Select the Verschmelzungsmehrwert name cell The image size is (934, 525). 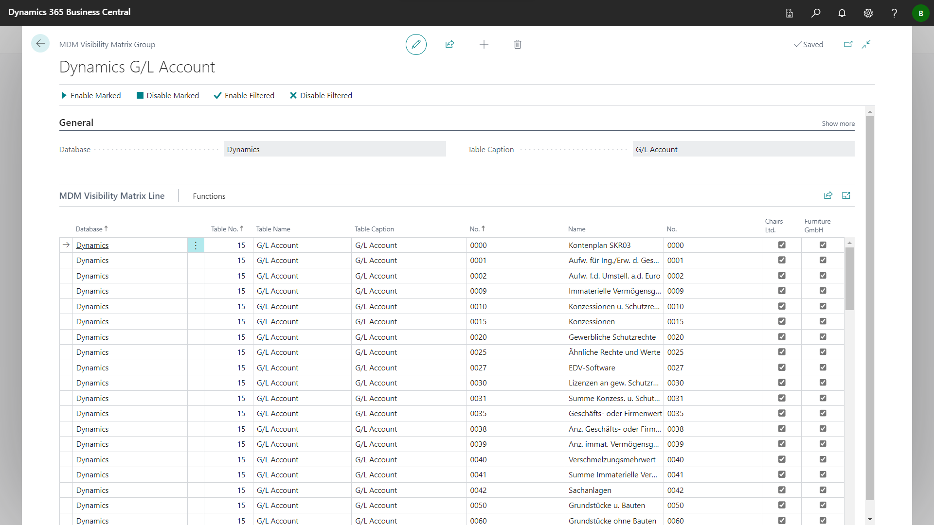click(614, 460)
